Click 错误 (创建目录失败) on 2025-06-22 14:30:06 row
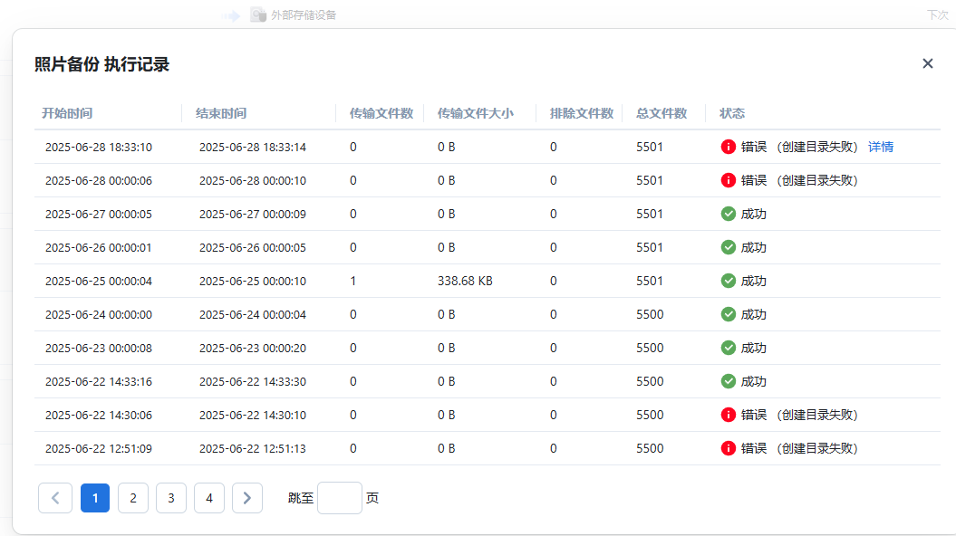This screenshot has height=536, width=956. click(799, 415)
